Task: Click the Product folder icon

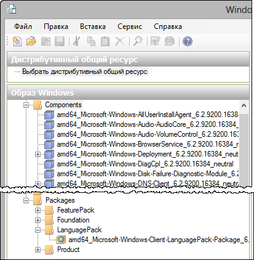Action: [x=49, y=250]
